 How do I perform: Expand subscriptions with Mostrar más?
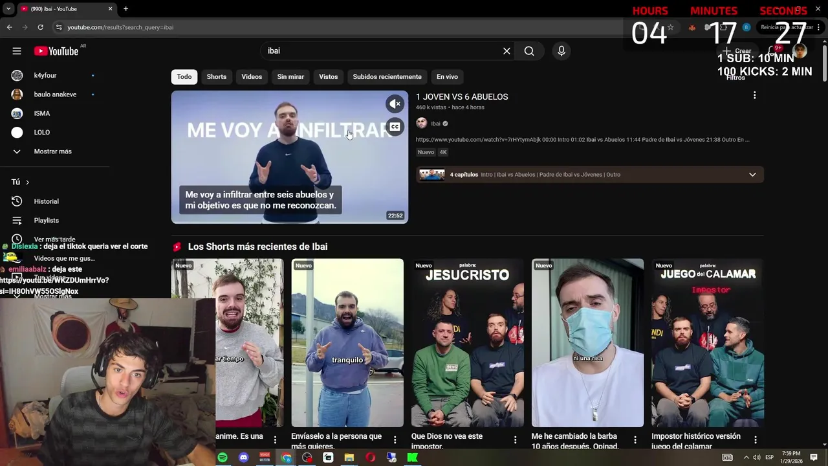click(x=52, y=151)
